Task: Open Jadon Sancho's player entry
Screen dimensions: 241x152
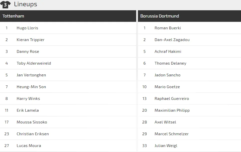Action: pos(167,75)
